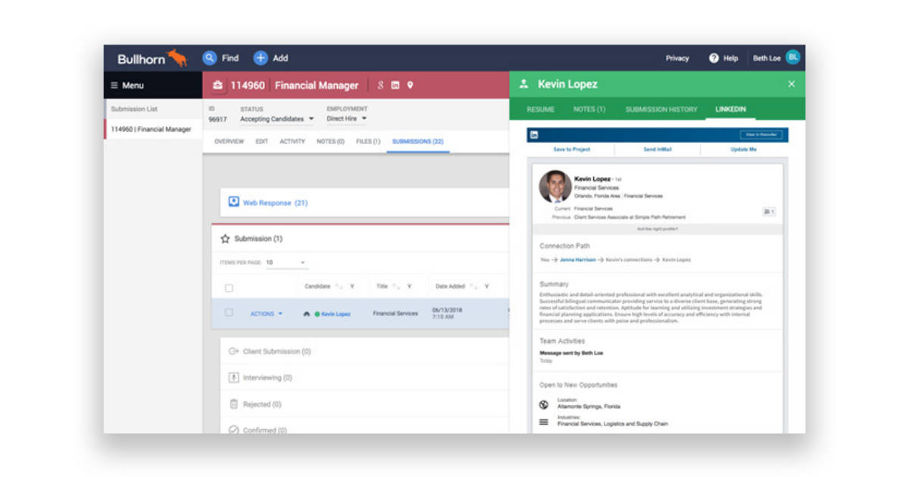Click the Send InMail link
This screenshot has width=909, height=477.
click(657, 149)
